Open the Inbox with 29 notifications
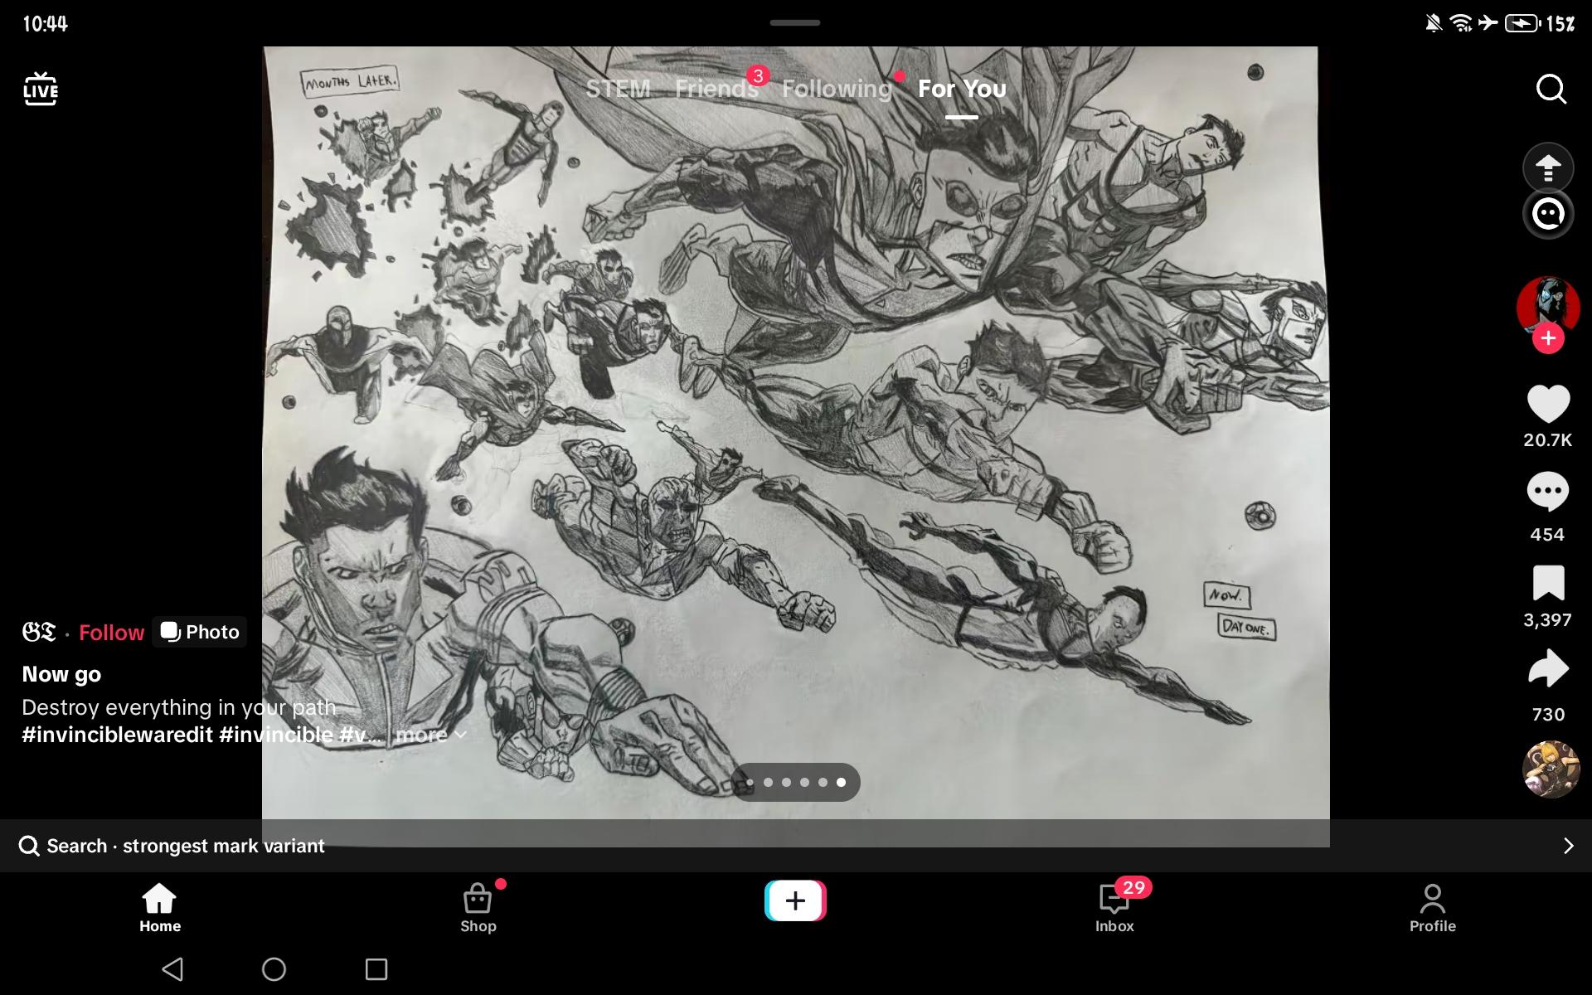The width and height of the screenshot is (1592, 995). 1114,907
